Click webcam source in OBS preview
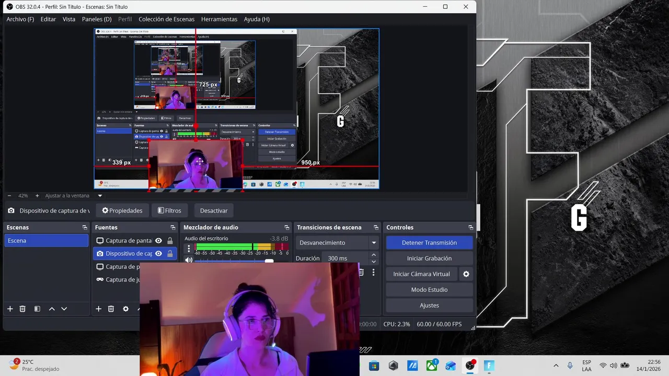669x376 pixels. click(x=196, y=164)
